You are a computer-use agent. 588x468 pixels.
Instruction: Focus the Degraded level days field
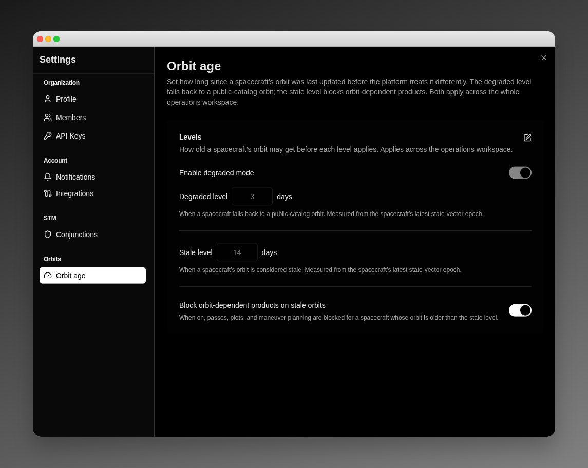pos(252,197)
